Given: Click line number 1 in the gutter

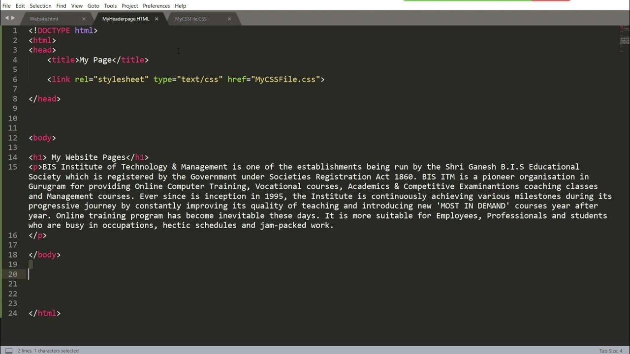Looking at the screenshot, I should [15, 30].
